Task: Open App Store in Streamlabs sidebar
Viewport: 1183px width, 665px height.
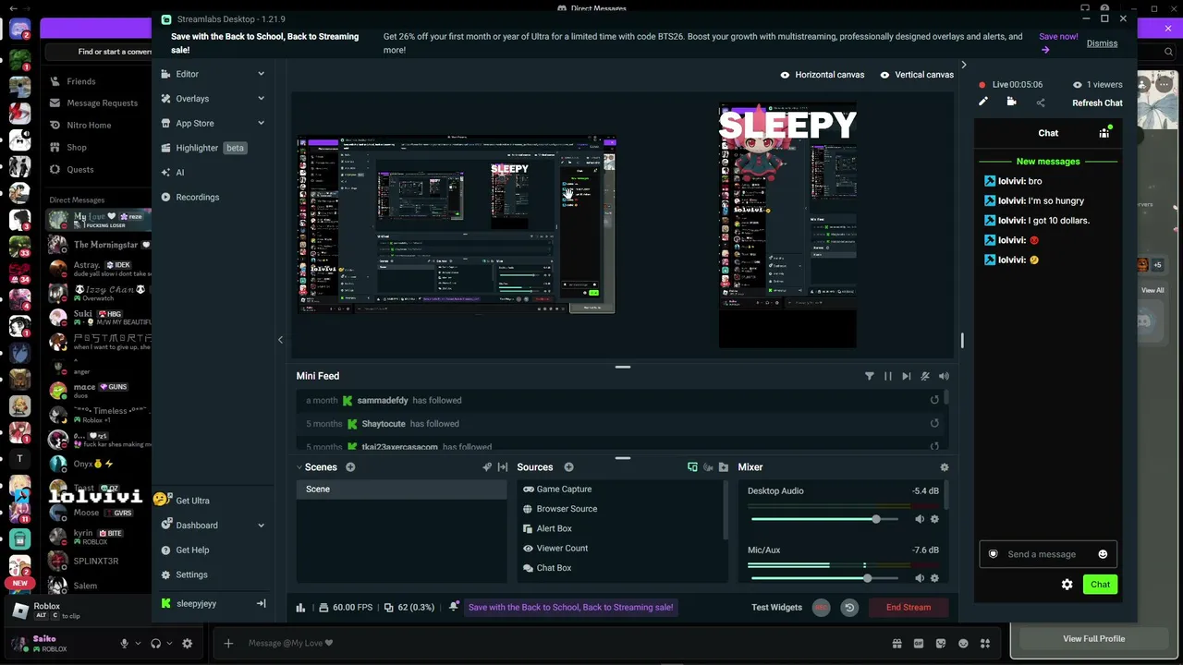Action: [194, 123]
